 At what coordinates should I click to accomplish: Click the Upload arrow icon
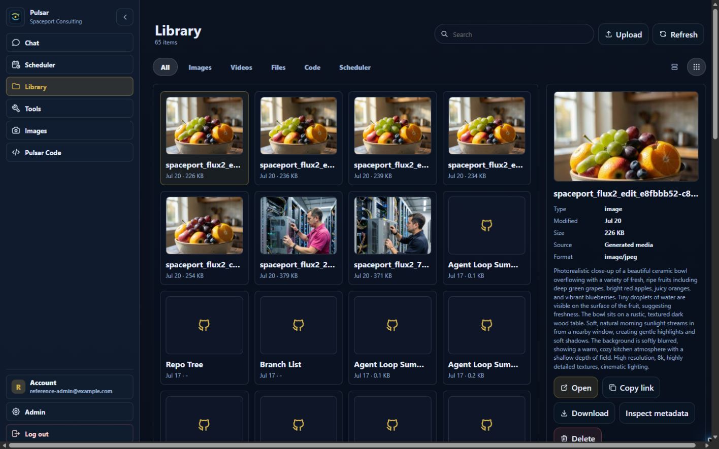click(x=608, y=34)
